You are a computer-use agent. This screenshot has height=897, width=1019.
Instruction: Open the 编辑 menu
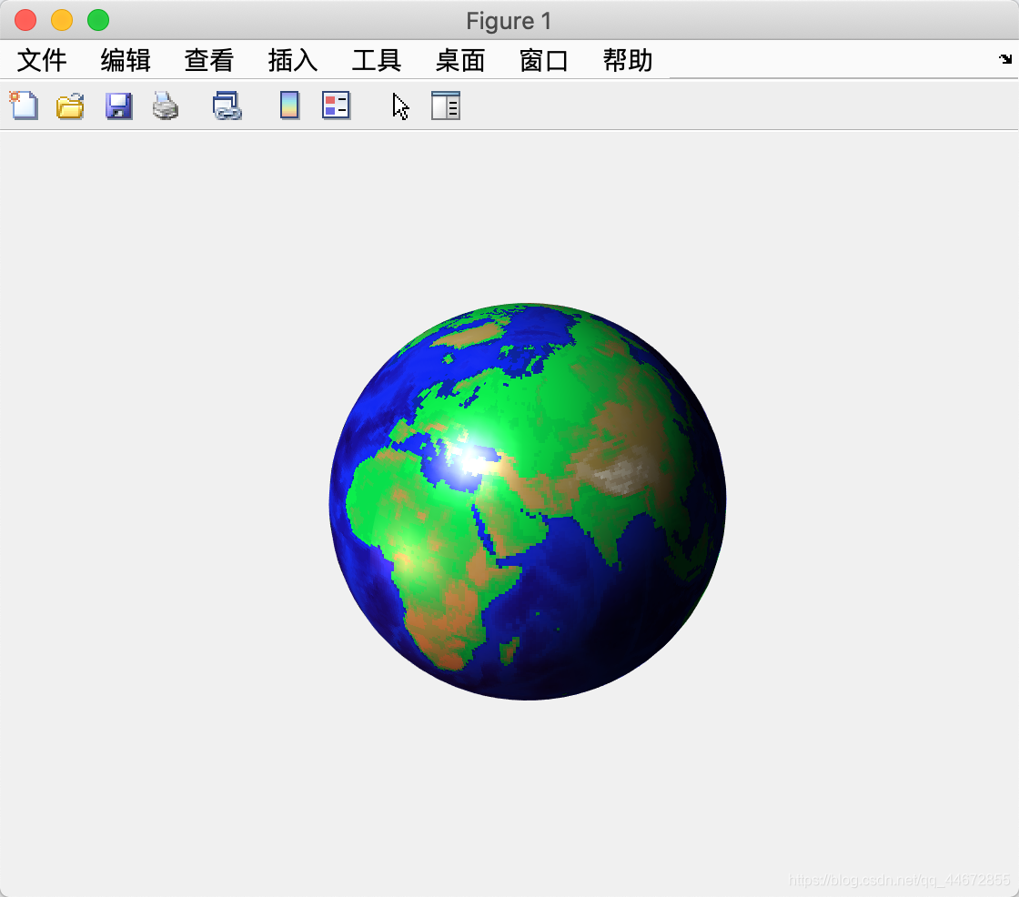click(125, 60)
